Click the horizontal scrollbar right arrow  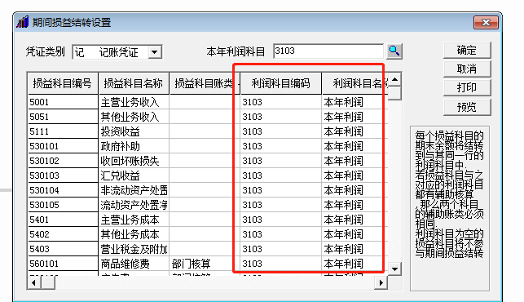tap(381, 283)
